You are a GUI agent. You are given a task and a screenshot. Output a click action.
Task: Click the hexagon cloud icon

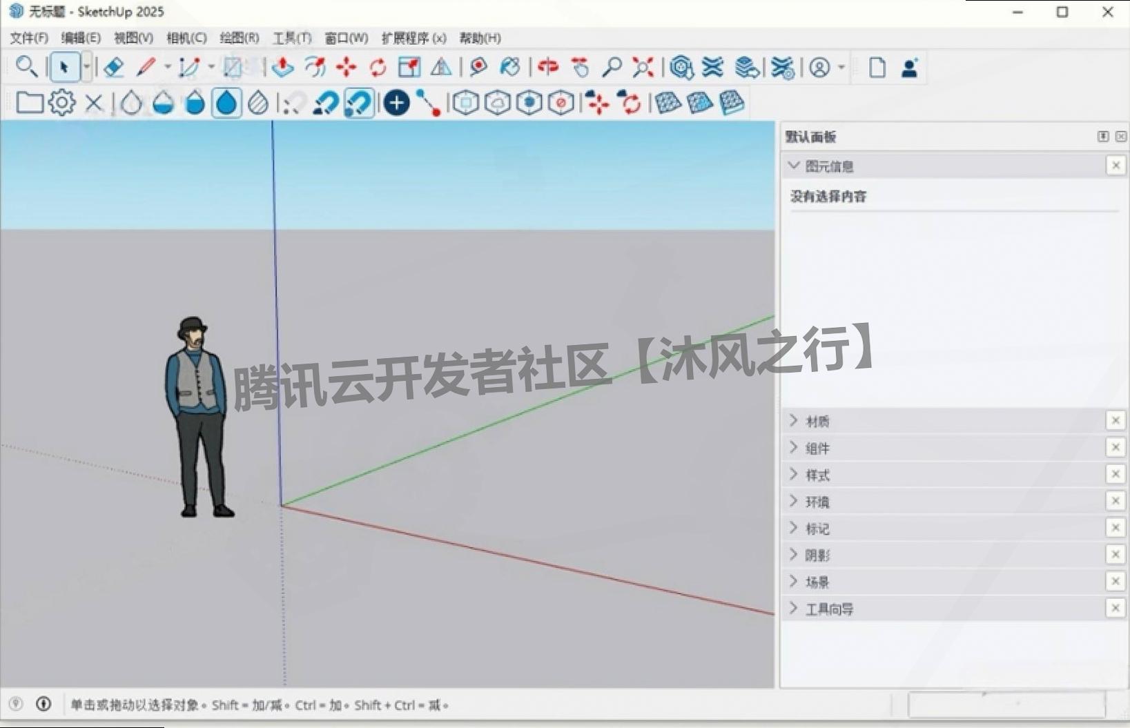point(498,104)
